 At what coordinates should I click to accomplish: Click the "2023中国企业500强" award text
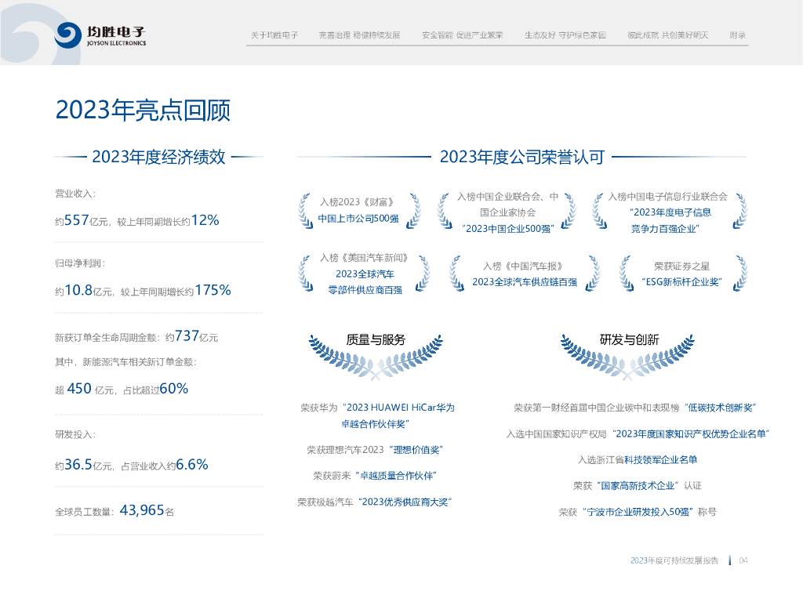[x=508, y=229]
